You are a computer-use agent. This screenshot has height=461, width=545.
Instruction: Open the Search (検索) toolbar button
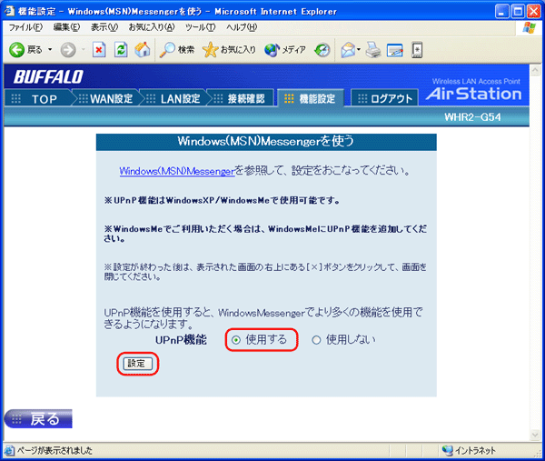pos(176,50)
